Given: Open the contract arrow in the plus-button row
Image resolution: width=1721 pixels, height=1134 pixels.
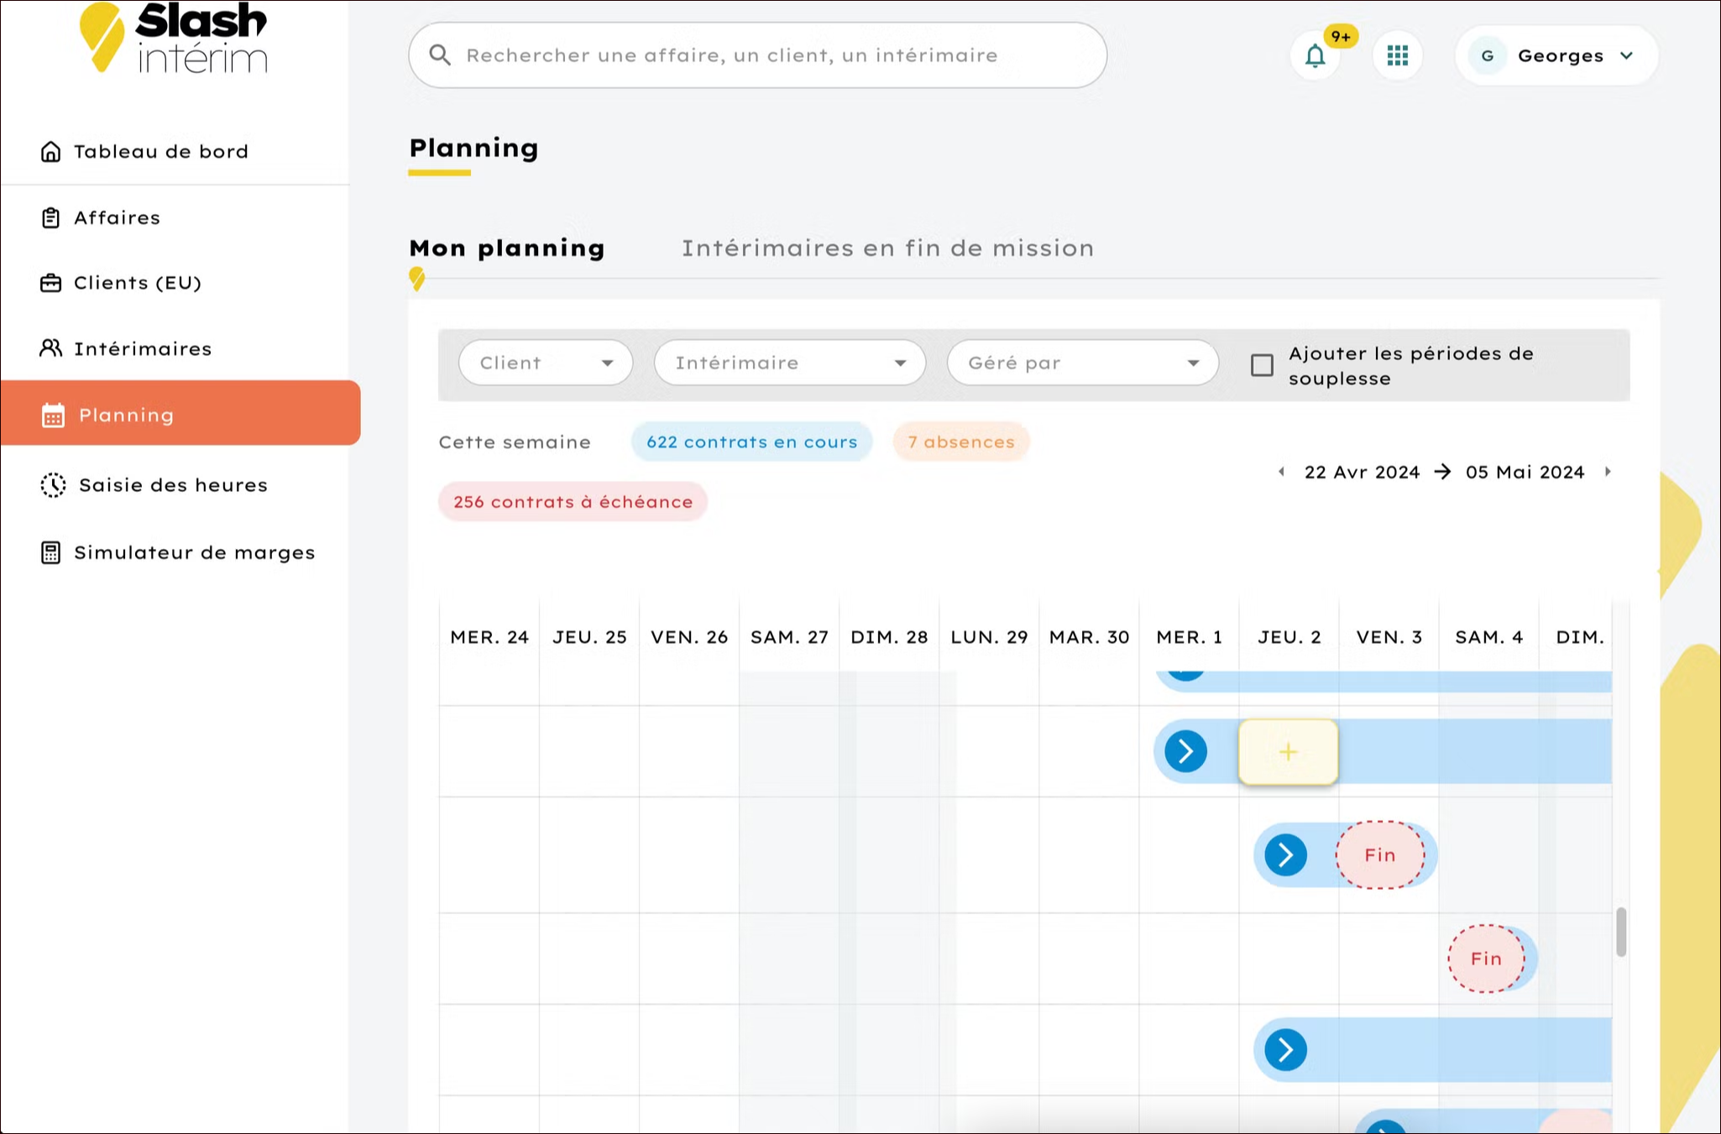Looking at the screenshot, I should [x=1185, y=751].
